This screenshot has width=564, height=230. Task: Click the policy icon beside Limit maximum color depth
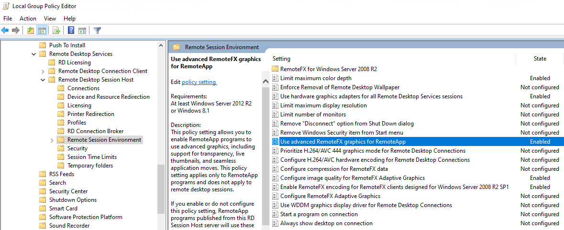point(275,78)
